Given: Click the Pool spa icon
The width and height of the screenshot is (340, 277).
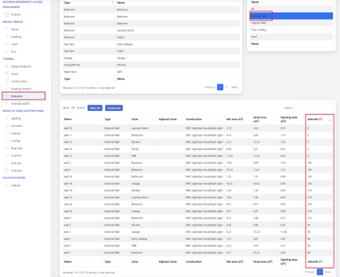Looking at the screenshot, I should pos(7,163).
